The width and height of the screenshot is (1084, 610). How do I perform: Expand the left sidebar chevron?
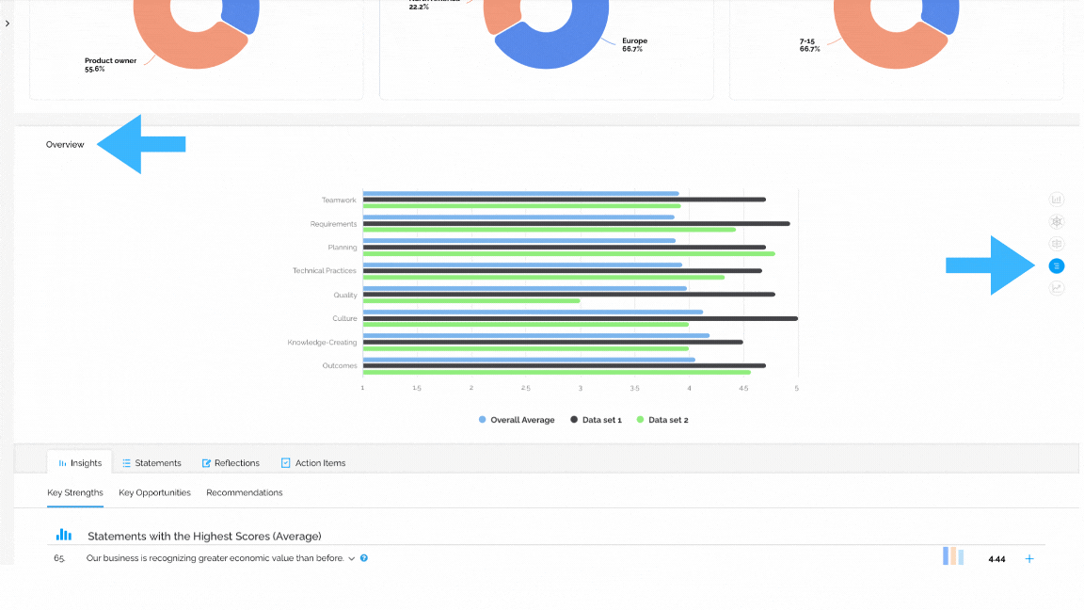[7, 24]
